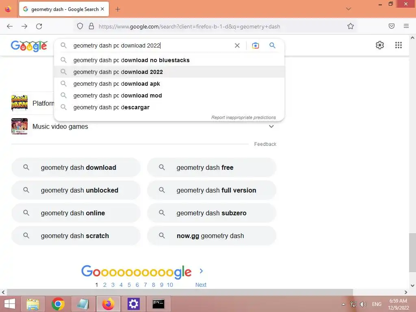The width and height of the screenshot is (416, 312).
Task: Search related 'geometry dash free'
Action: pos(212,167)
